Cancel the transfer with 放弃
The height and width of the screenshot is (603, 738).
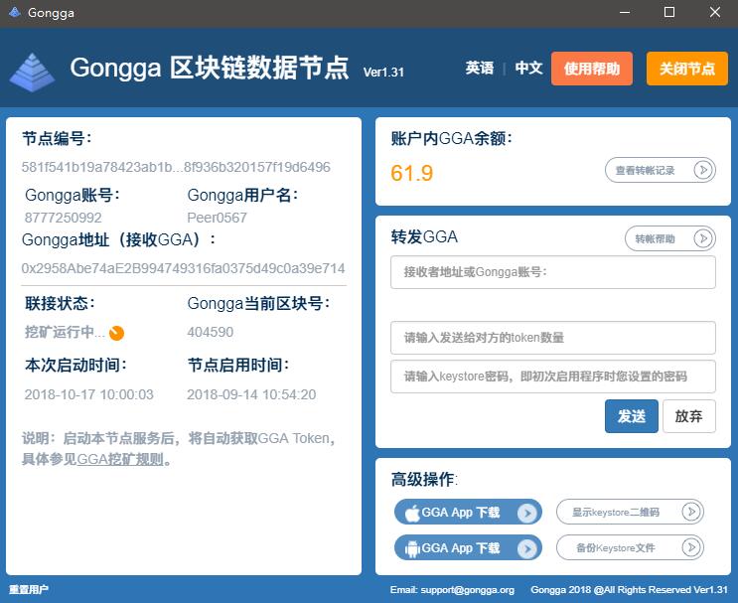(x=688, y=416)
